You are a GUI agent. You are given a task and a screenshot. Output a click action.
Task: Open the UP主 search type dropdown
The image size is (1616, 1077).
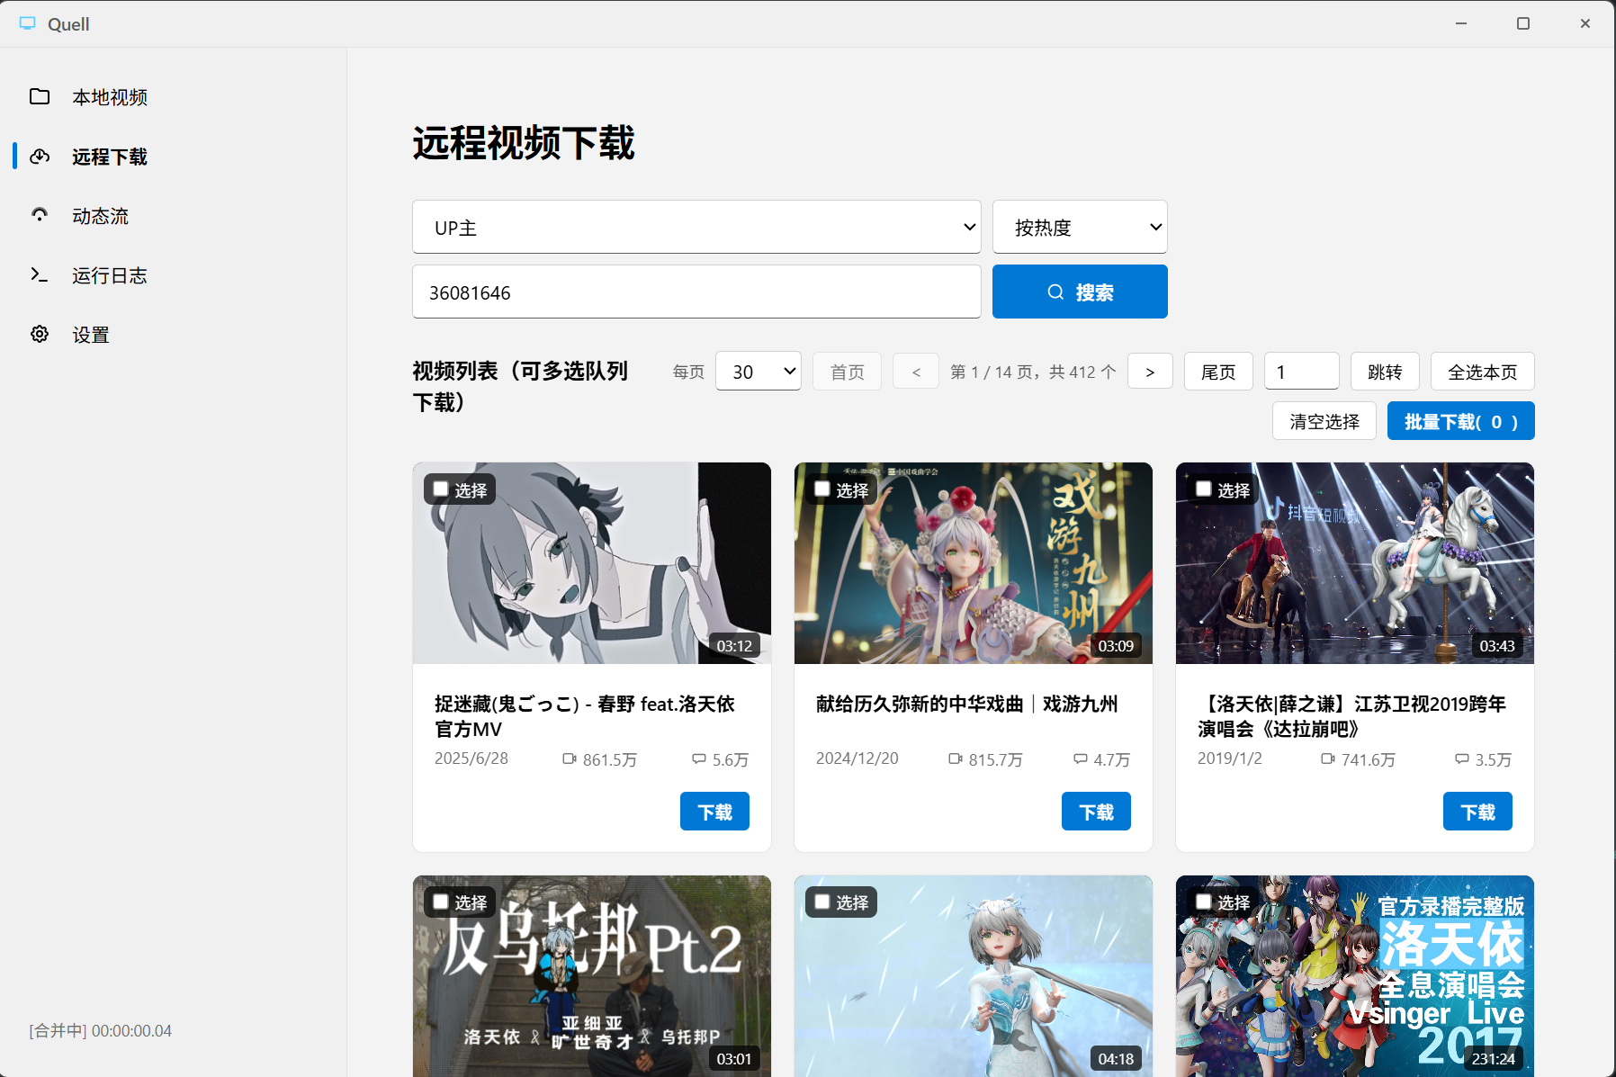[x=696, y=227]
